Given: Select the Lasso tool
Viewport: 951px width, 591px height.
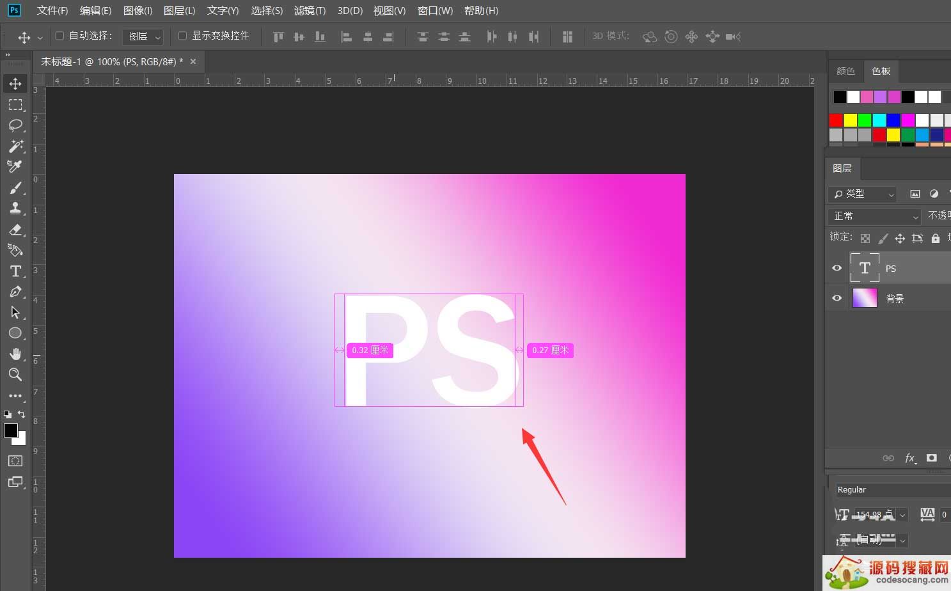Looking at the screenshot, I should pos(15,125).
